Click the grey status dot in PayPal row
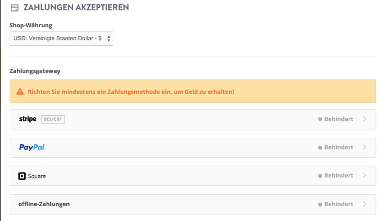 (320, 147)
